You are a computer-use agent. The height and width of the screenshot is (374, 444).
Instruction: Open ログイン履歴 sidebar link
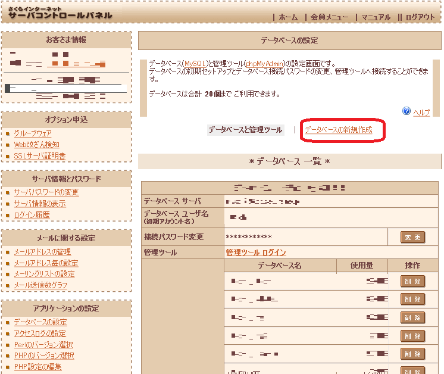pos(32,215)
